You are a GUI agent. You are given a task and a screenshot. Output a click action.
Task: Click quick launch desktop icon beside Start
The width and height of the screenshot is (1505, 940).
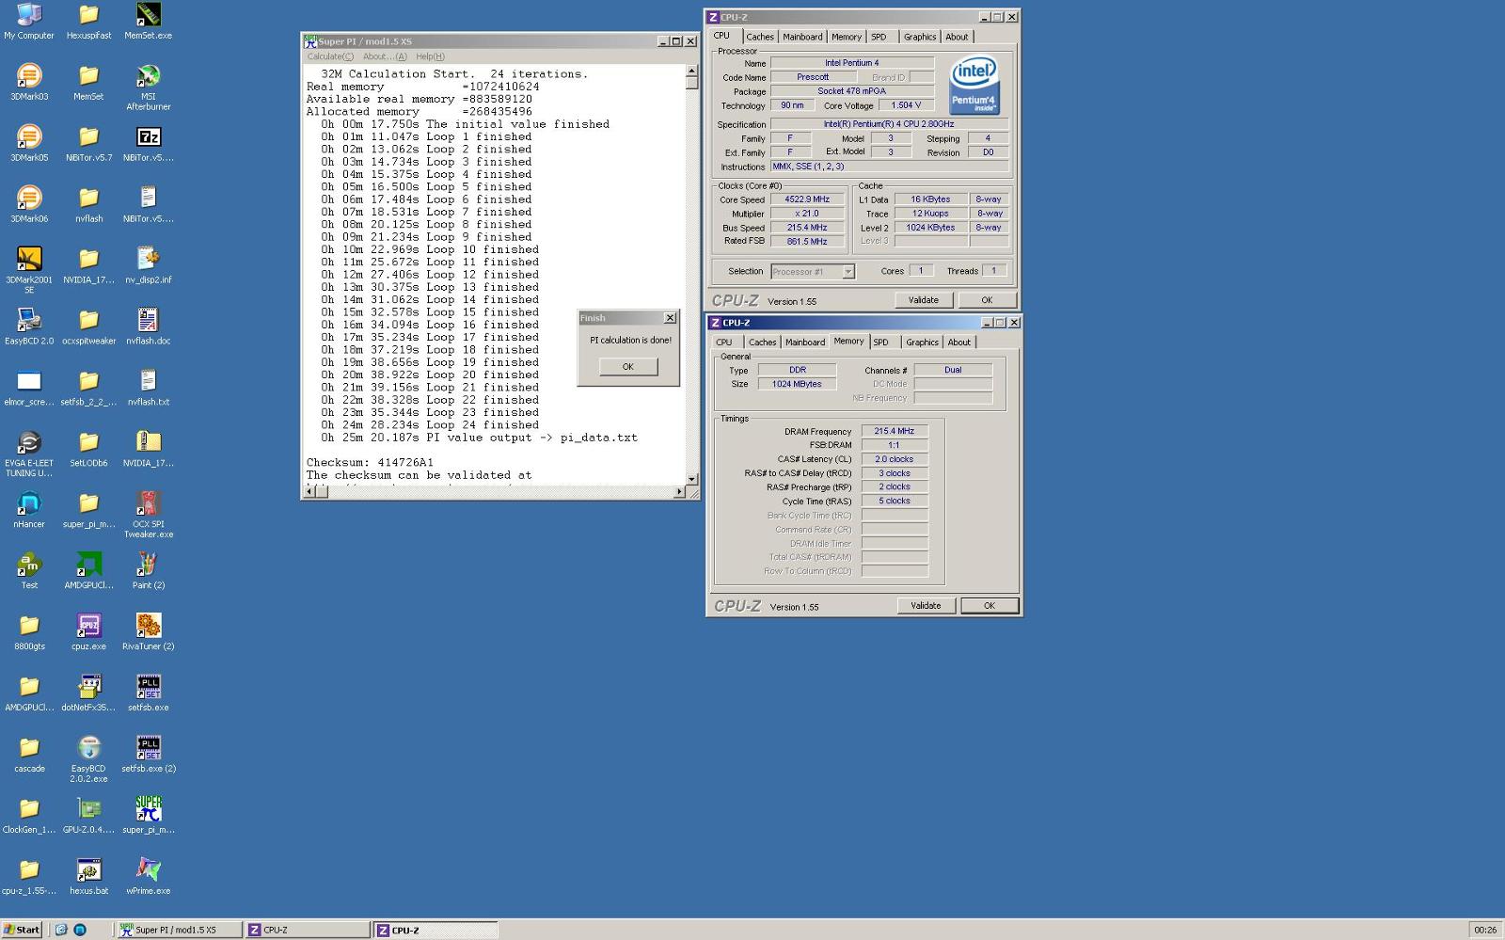pyautogui.click(x=61, y=930)
